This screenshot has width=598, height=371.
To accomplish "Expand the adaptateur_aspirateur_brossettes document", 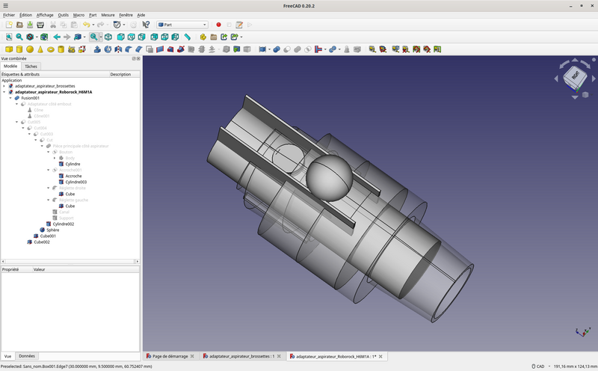I will [4, 86].
